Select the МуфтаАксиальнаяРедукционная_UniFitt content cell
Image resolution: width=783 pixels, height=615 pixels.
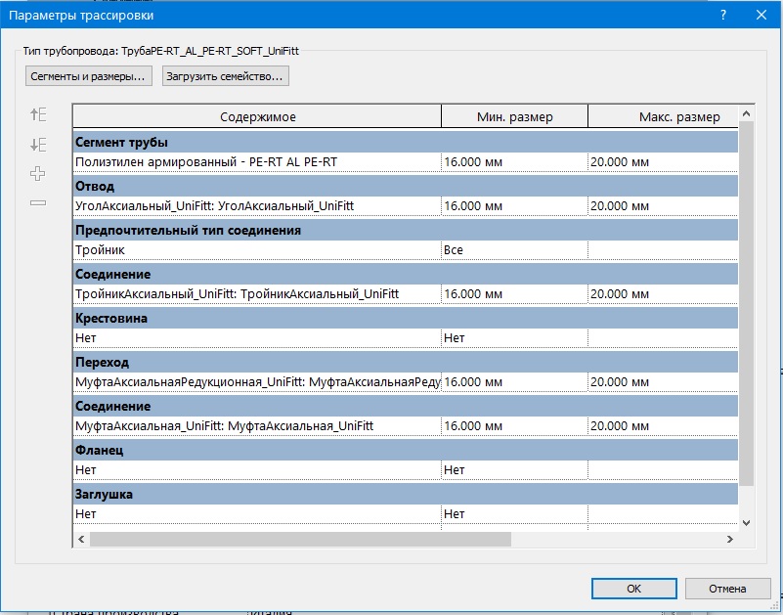pyautogui.click(x=257, y=382)
